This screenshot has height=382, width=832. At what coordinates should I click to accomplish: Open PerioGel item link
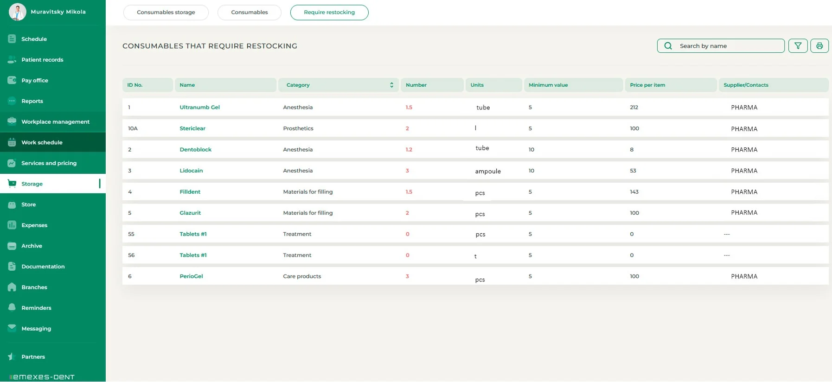[191, 276]
